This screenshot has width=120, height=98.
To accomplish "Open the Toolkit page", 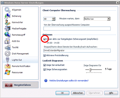I will (20, 47).
